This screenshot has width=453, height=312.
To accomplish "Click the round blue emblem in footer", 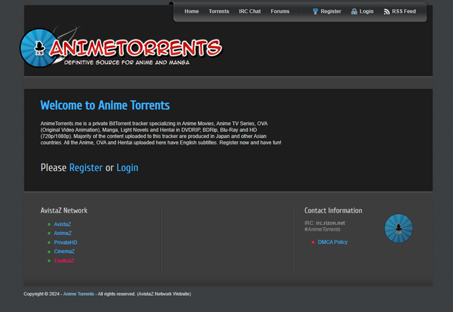I will coord(399,228).
